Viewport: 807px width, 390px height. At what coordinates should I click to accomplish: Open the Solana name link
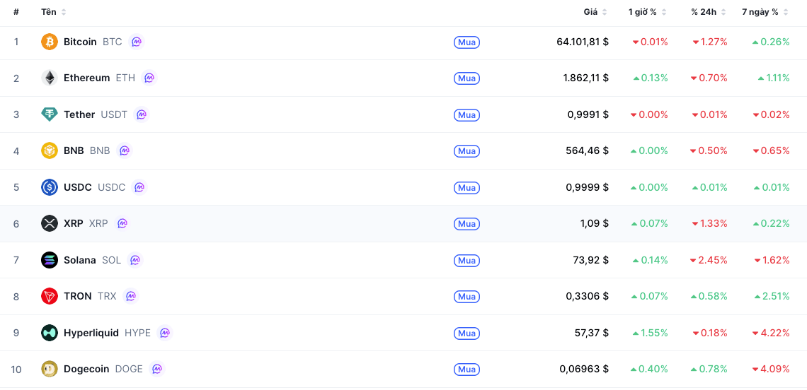coord(80,260)
